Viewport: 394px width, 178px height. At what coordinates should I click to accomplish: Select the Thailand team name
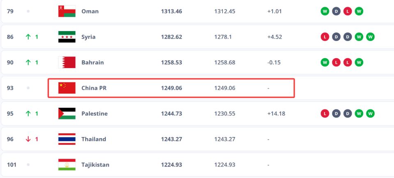pyautogui.click(x=94, y=139)
